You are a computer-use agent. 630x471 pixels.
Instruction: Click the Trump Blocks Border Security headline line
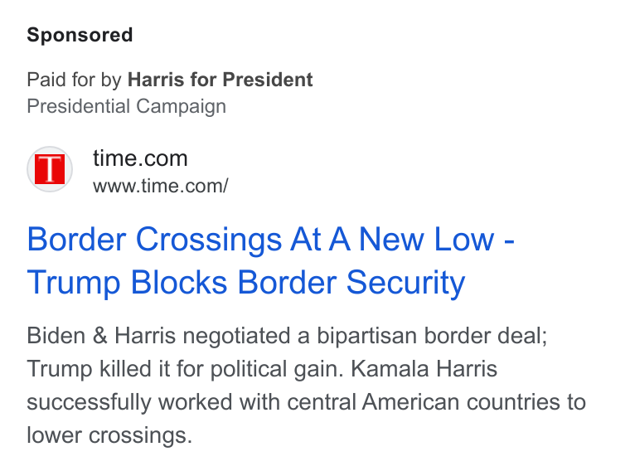(x=246, y=283)
